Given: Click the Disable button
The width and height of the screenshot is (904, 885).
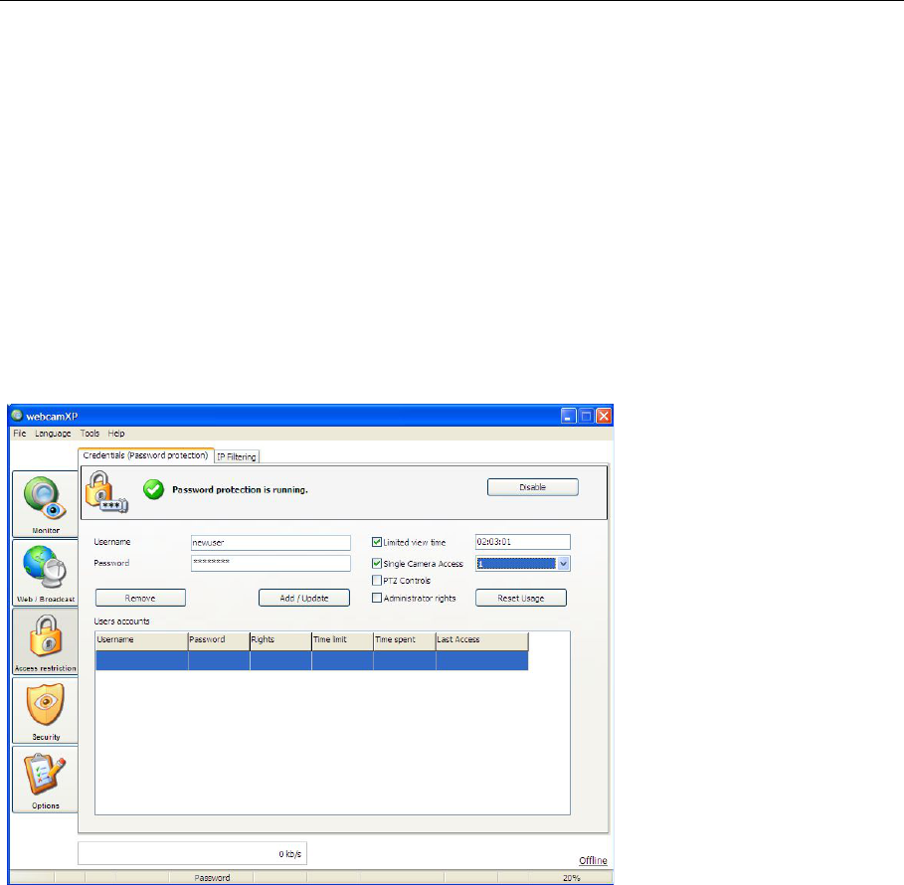Looking at the screenshot, I should tap(533, 487).
